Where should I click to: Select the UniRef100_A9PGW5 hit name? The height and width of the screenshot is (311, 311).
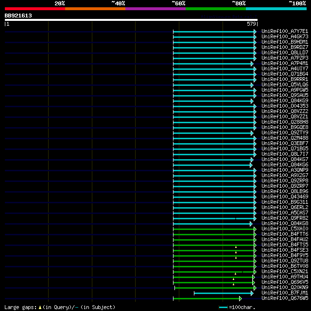(x=285, y=90)
